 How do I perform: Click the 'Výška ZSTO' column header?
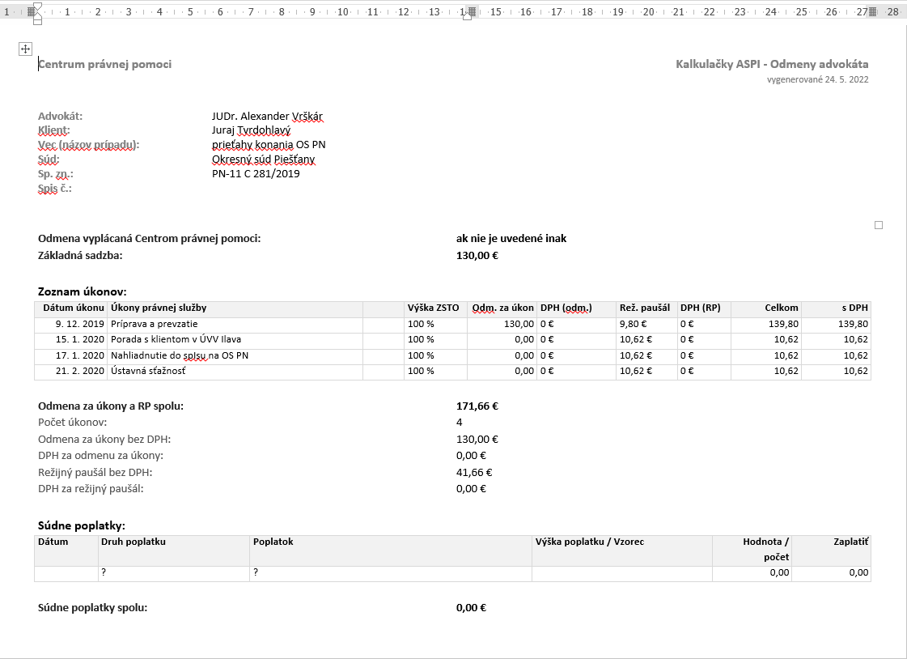[433, 308]
